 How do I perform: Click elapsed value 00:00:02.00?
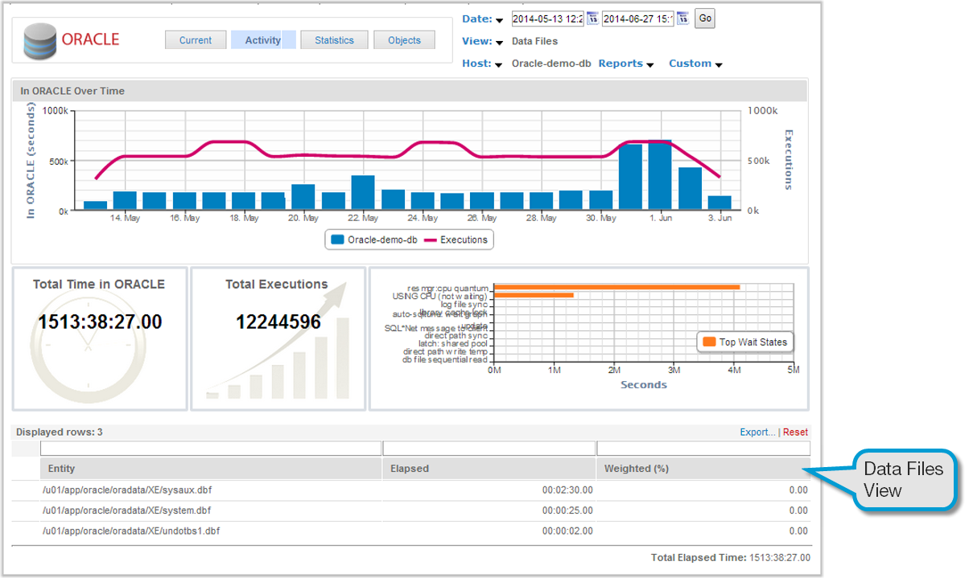(567, 531)
